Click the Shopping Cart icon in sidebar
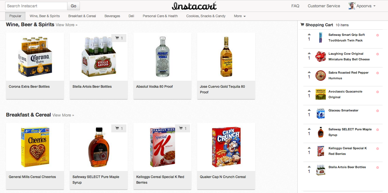Viewport: 388px width, 193px height. [x=302, y=25]
